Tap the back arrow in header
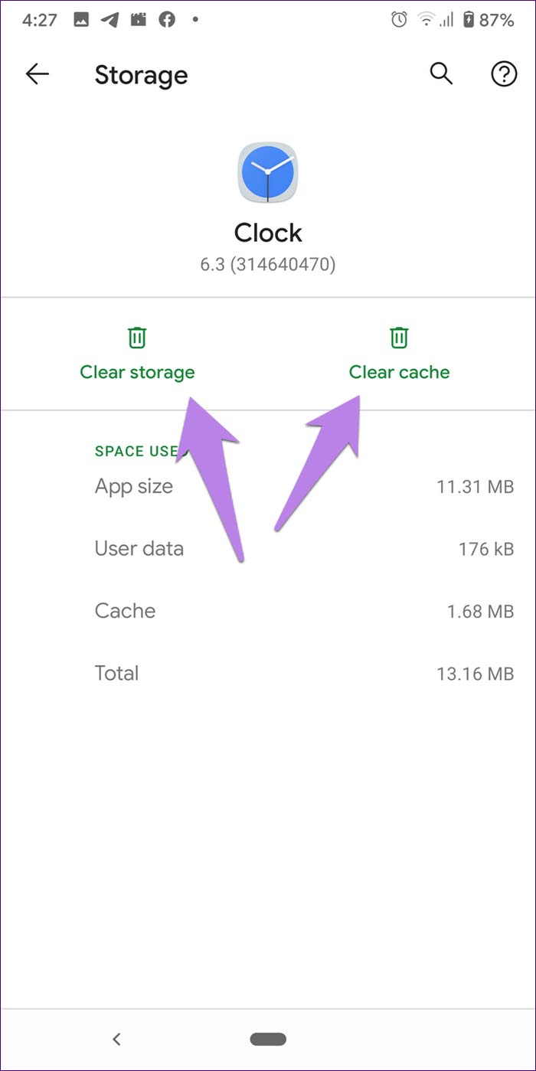This screenshot has width=536, height=1071. (x=37, y=74)
